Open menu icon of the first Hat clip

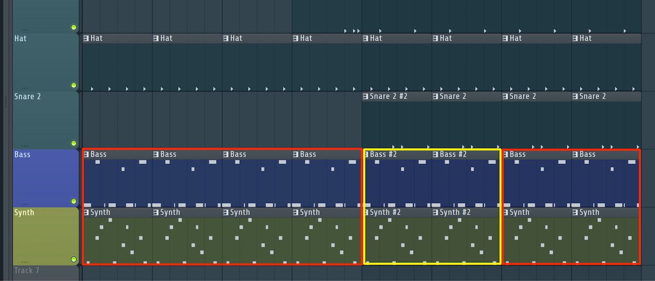(86, 38)
